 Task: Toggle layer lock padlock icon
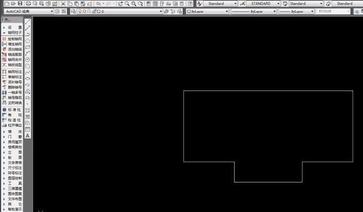point(94,11)
